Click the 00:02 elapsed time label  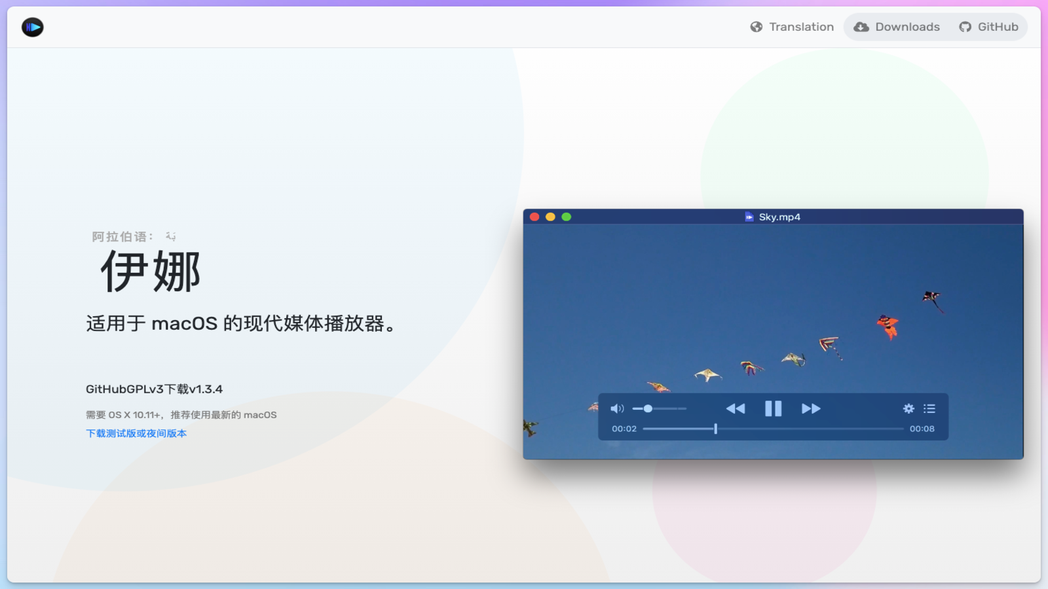[x=624, y=429]
